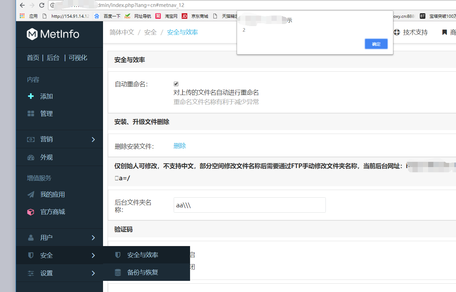Expand the 用户 chevron
This screenshot has width=456, height=292.
coord(93,238)
